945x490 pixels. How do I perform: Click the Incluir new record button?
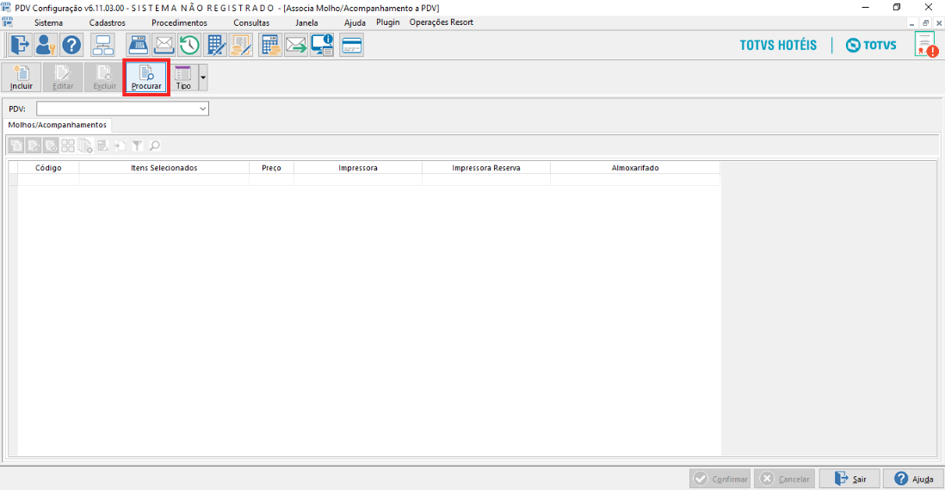pyautogui.click(x=22, y=78)
